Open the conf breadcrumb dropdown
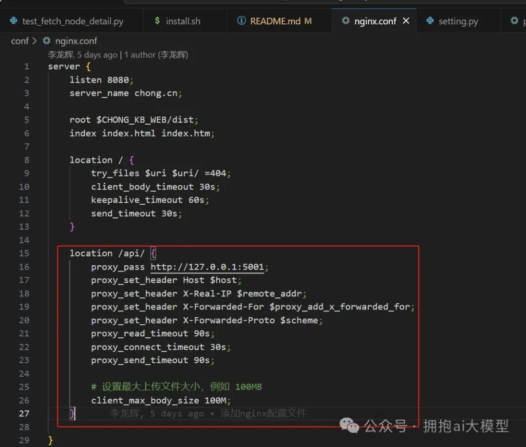Image resolution: width=526 pixels, height=447 pixels. coord(20,41)
